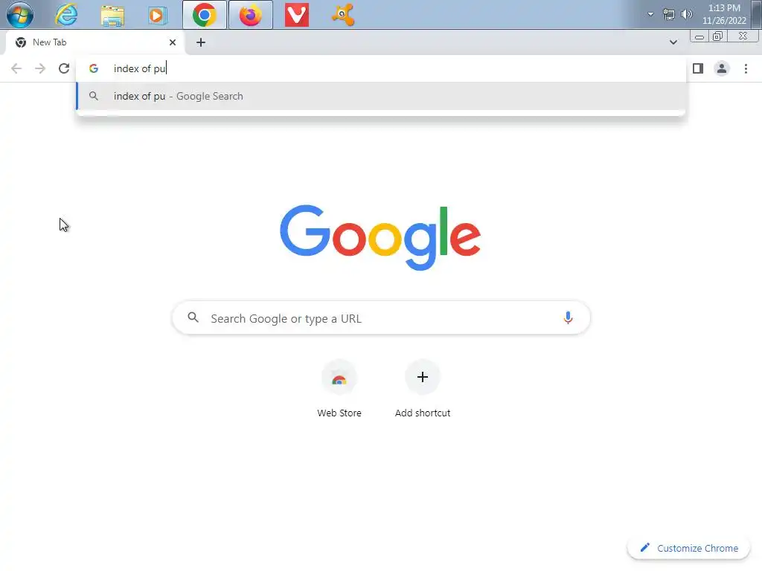Click the Google logo on the page
762x571 pixels.
380,237
